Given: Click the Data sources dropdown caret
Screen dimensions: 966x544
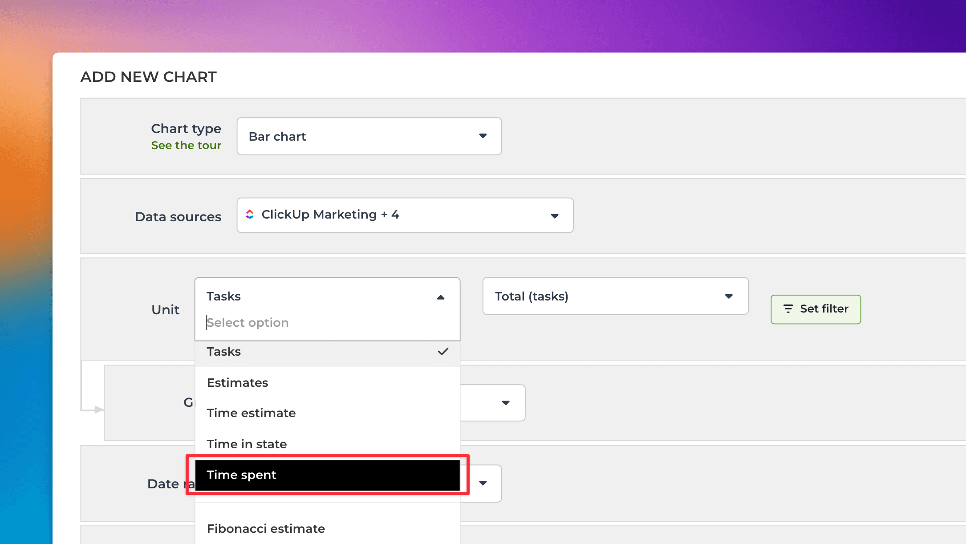Looking at the screenshot, I should [554, 216].
